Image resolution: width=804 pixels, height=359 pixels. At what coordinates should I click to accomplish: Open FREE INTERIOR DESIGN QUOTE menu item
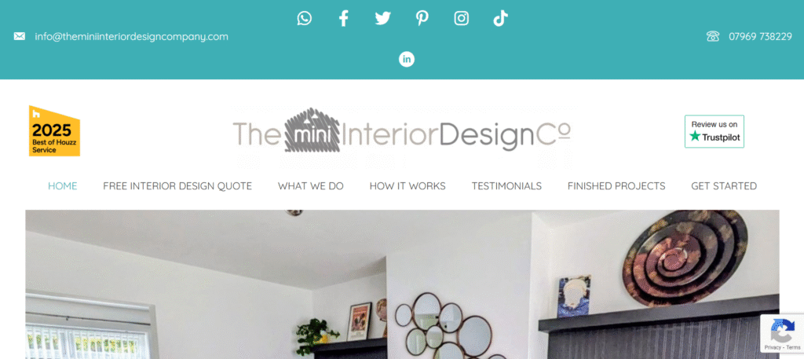[177, 185]
